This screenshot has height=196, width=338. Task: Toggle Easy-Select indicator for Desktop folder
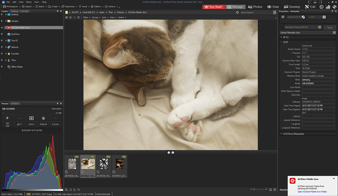point(2,14)
